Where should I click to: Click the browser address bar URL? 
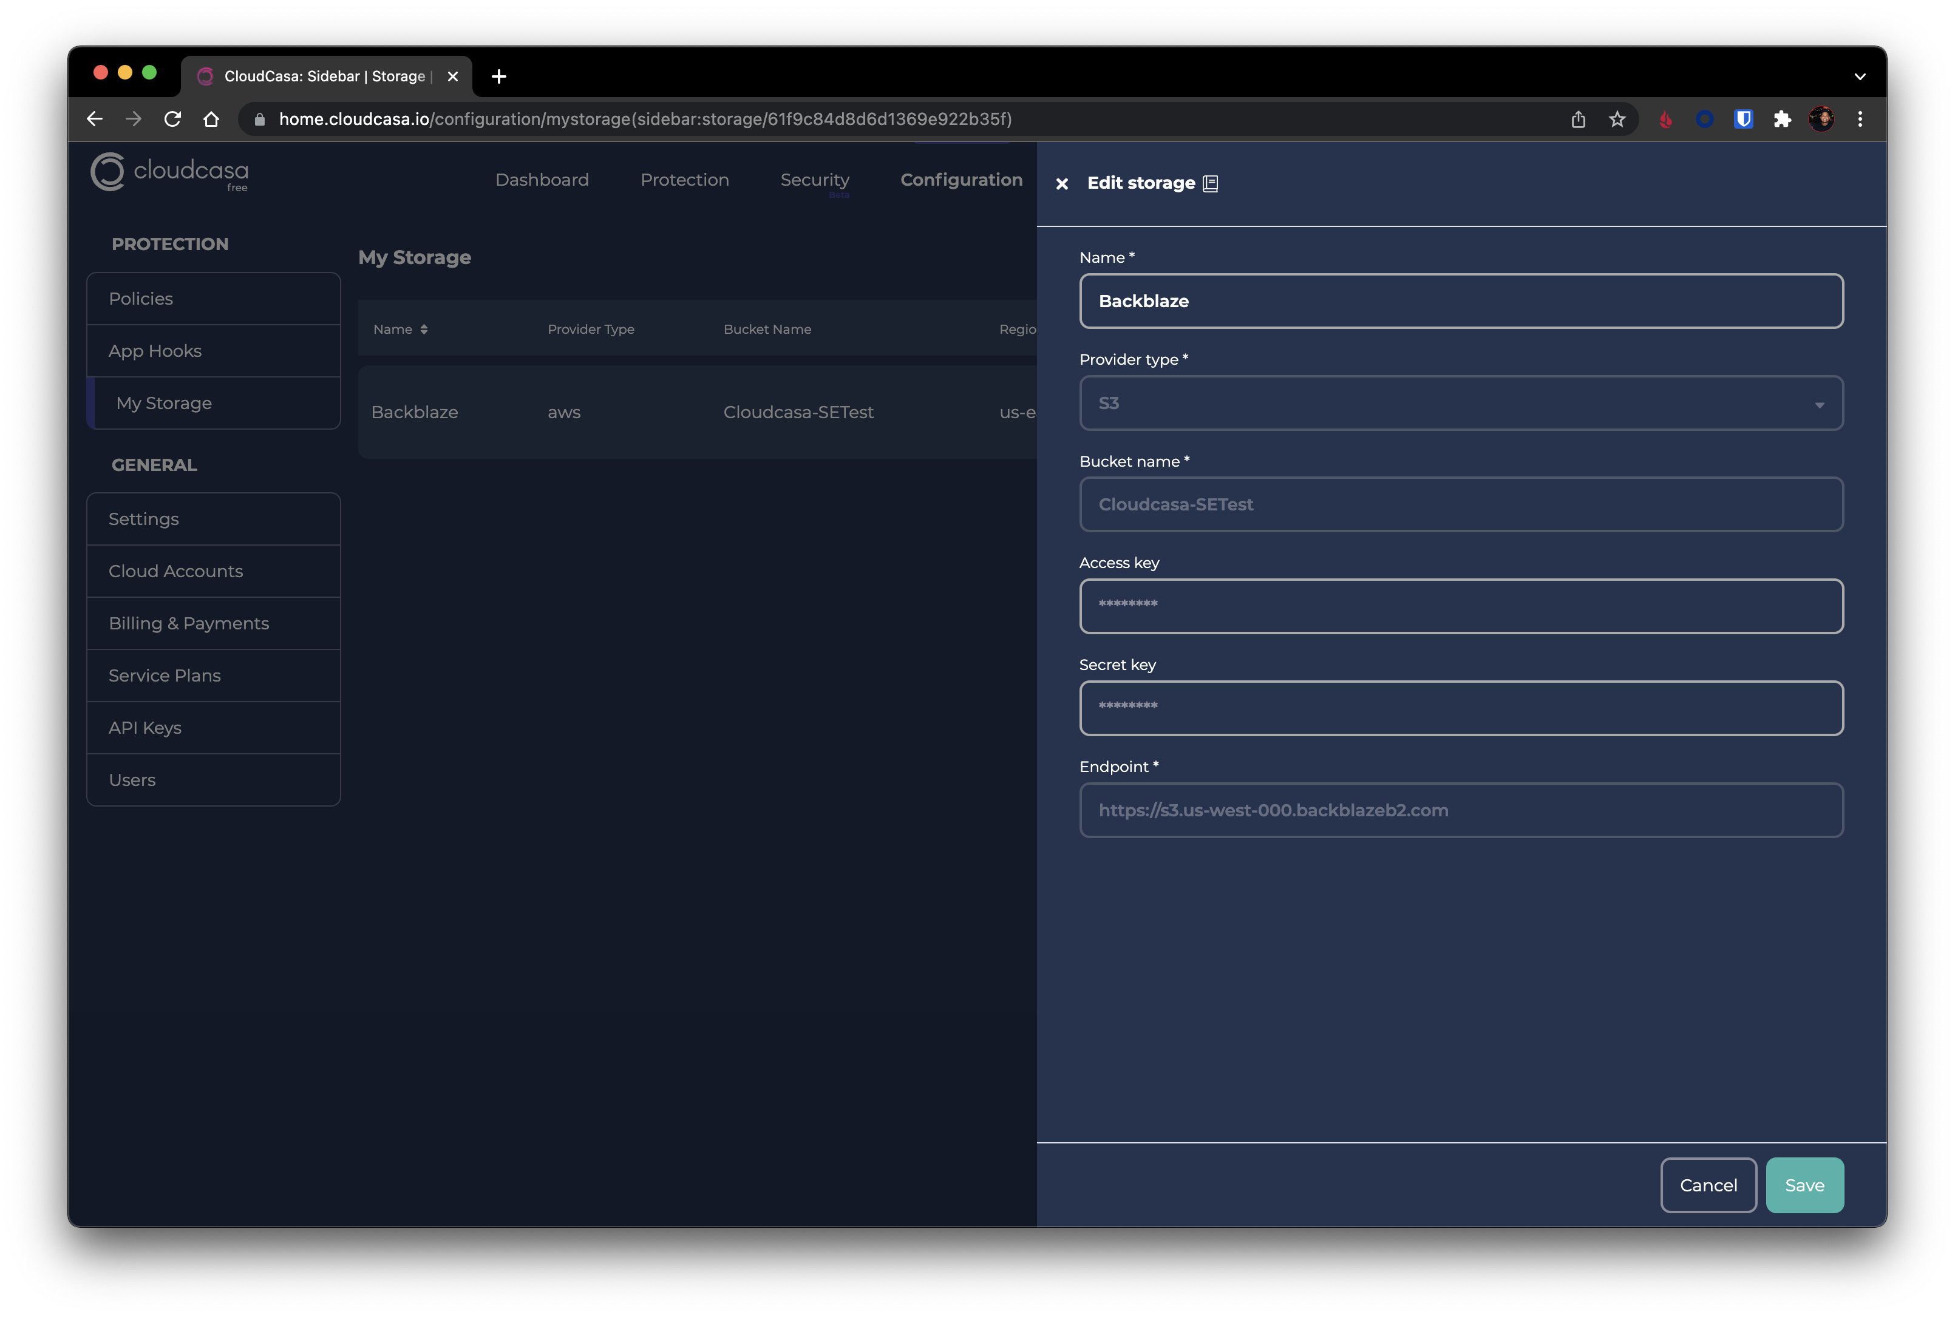(645, 120)
